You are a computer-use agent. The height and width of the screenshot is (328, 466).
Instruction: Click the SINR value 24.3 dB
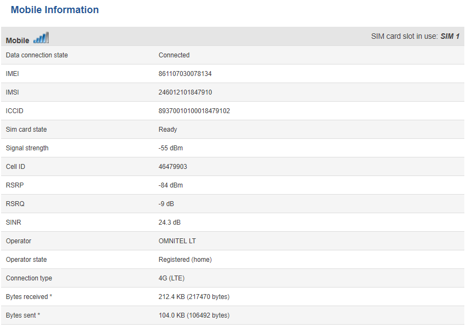point(169,222)
